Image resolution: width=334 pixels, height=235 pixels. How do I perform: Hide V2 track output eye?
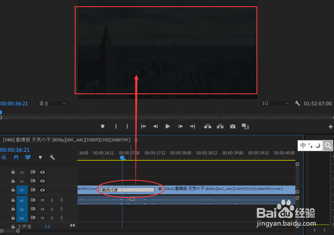tap(42, 181)
